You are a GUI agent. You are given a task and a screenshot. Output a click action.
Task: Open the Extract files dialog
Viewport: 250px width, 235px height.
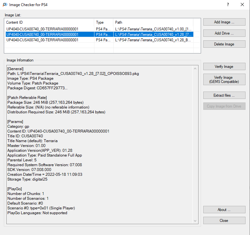224,95
